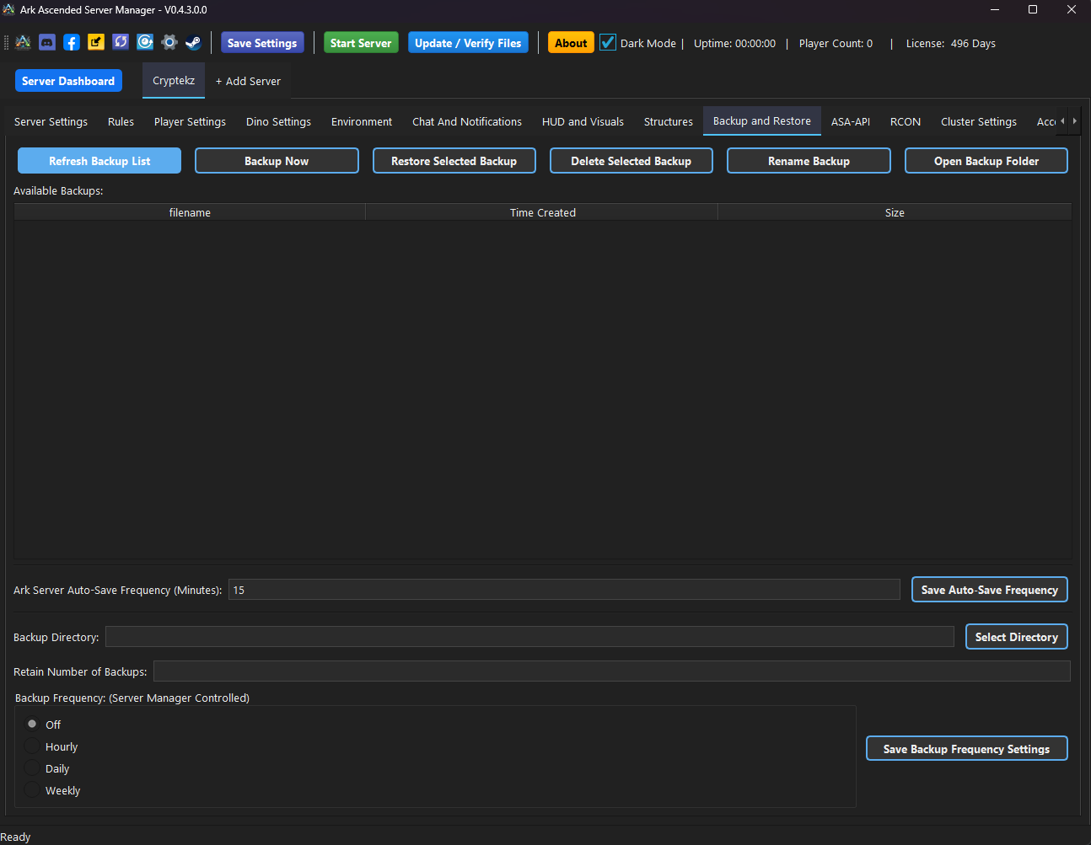Select Daily backup frequency
Image resolution: width=1091 pixels, height=845 pixels.
point(32,768)
